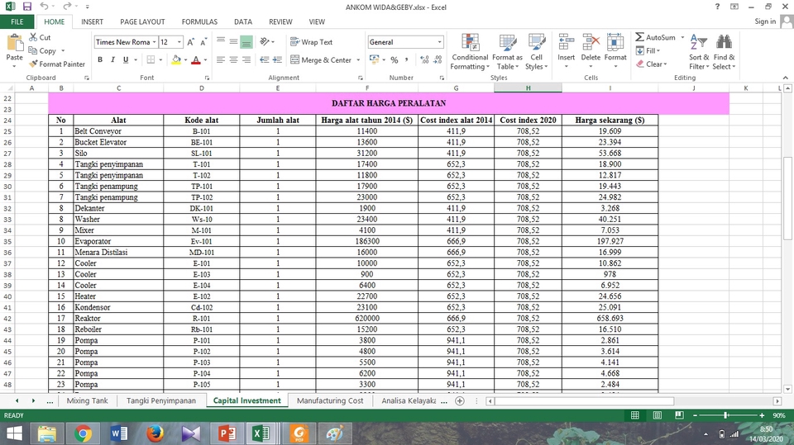Toggle Italic formatting
Image resolution: width=794 pixels, height=445 pixels.
pos(112,59)
